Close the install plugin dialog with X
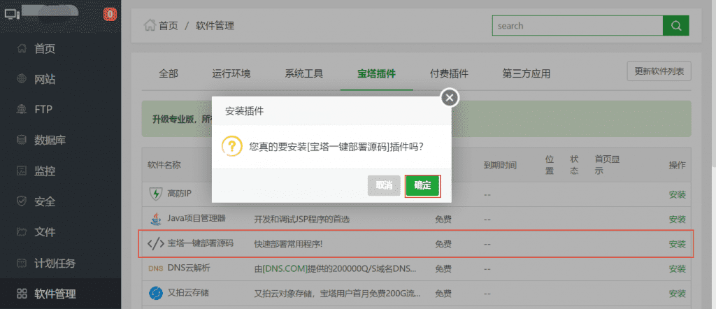The image size is (716, 309). (x=450, y=97)
